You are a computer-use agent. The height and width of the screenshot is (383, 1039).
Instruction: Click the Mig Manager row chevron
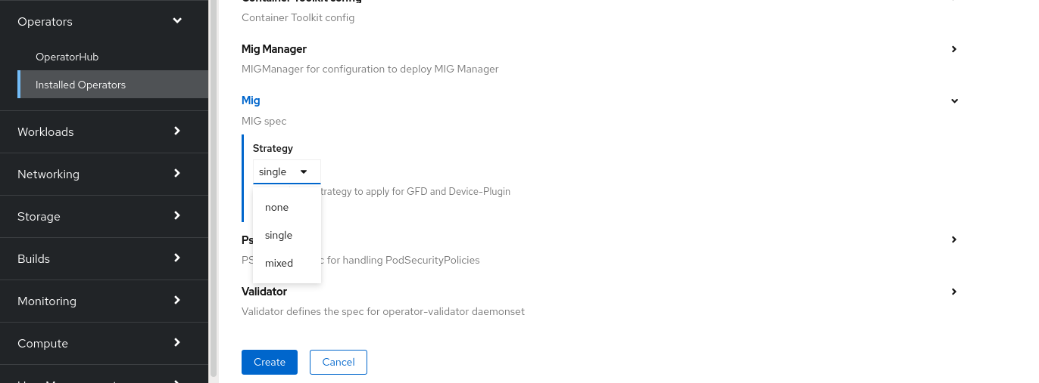954,49
